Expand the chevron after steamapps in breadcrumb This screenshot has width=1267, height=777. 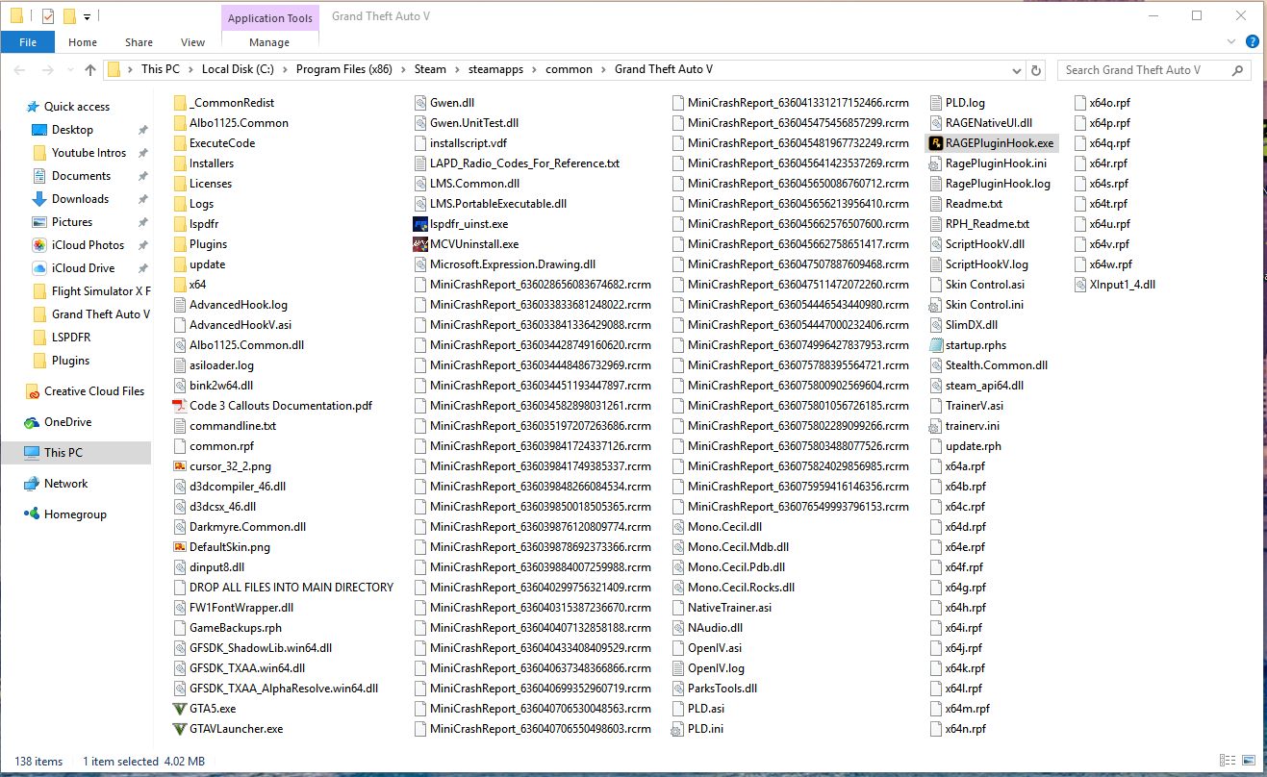coord(535,69)
